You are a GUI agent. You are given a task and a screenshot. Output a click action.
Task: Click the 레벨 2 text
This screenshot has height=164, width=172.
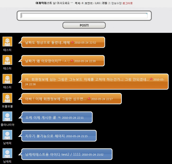tap(106, 3)
